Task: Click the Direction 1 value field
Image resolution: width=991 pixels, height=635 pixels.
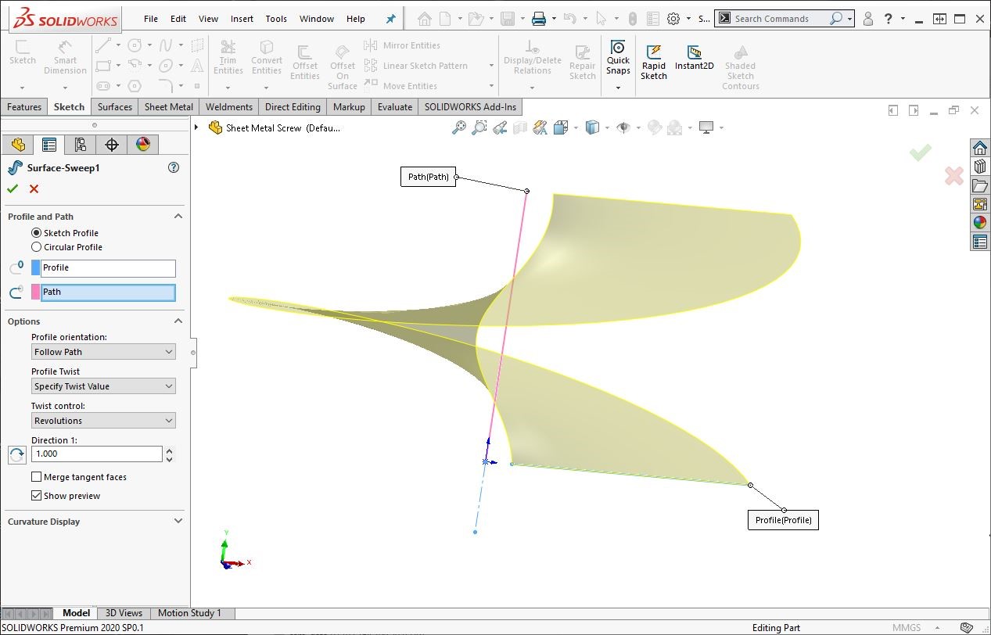Action: pos(97,454)
